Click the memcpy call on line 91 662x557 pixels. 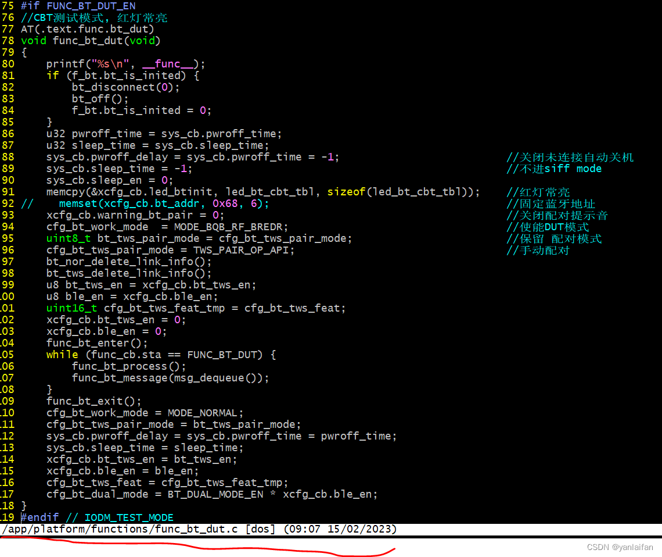click(64, 191)
